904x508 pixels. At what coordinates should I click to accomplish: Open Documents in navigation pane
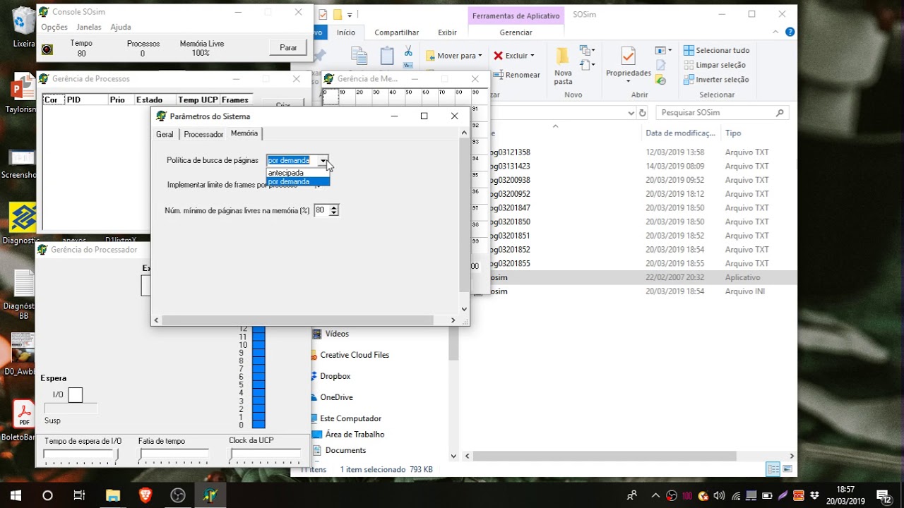[x=345, y=450]
